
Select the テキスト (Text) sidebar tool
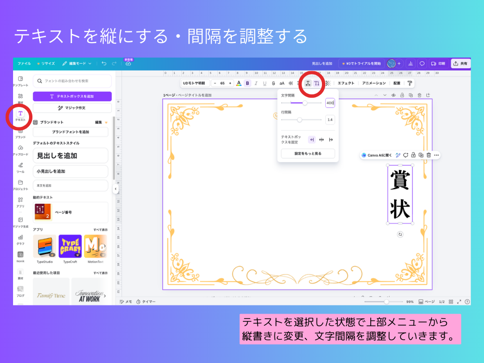tap(20, 116)
